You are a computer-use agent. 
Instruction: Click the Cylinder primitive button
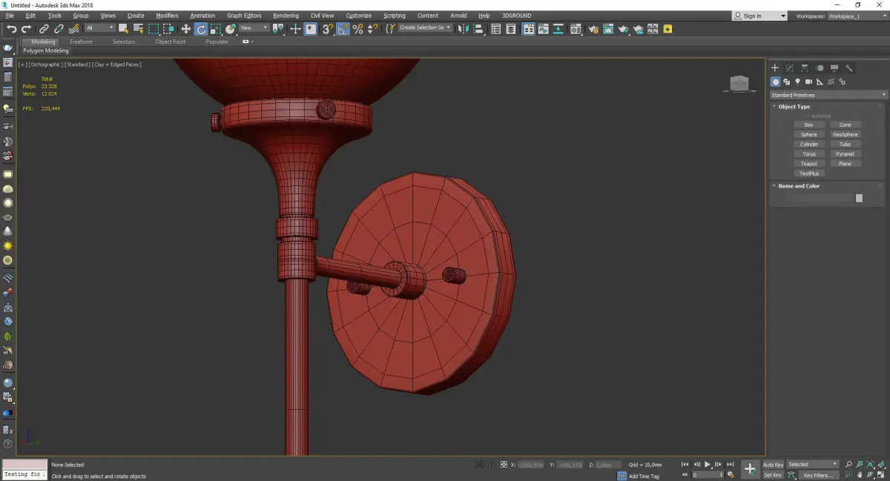pos(808,145)
